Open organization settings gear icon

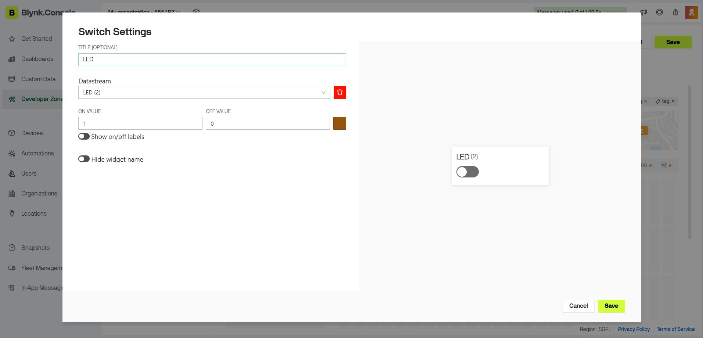(196, 11)
